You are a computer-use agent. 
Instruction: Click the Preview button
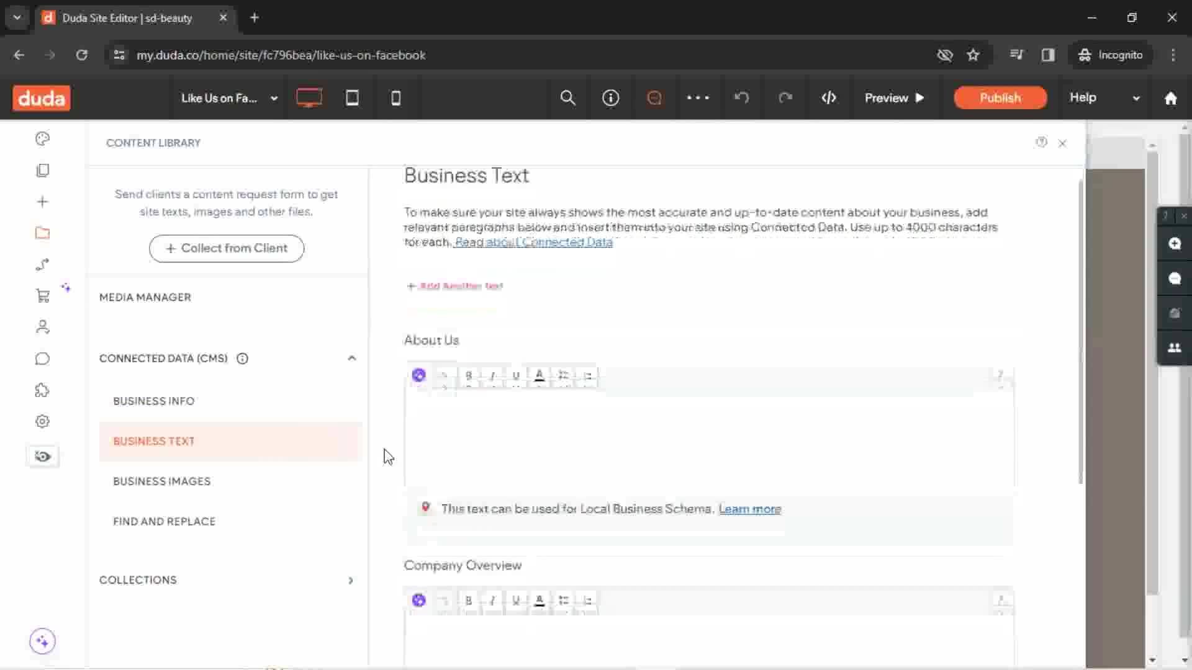point(895,98)
